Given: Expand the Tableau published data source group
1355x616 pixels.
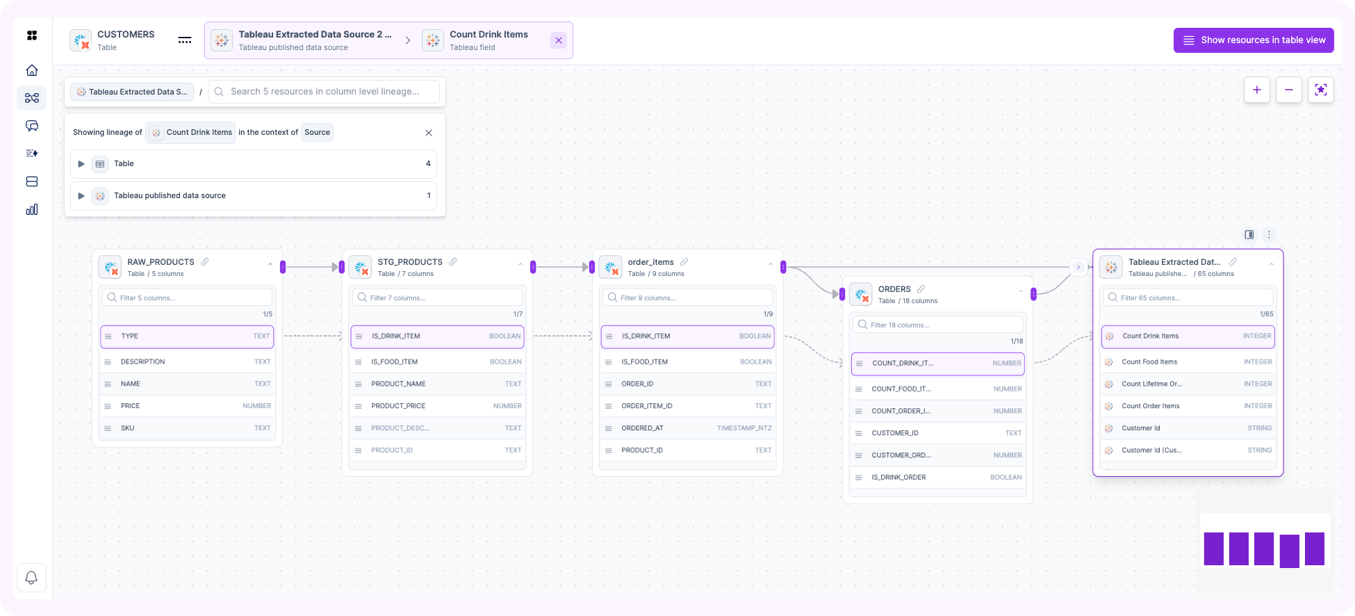Looking at the screenshot, I should (81, 196).
